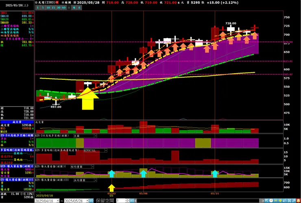
Task: Click the 497.00 low price label on chart
Action: click(x=56, y=107)
